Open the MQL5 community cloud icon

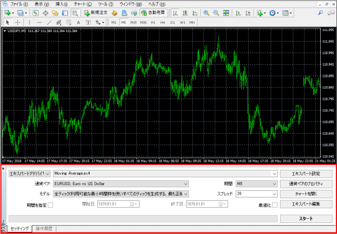coord(124,13)
